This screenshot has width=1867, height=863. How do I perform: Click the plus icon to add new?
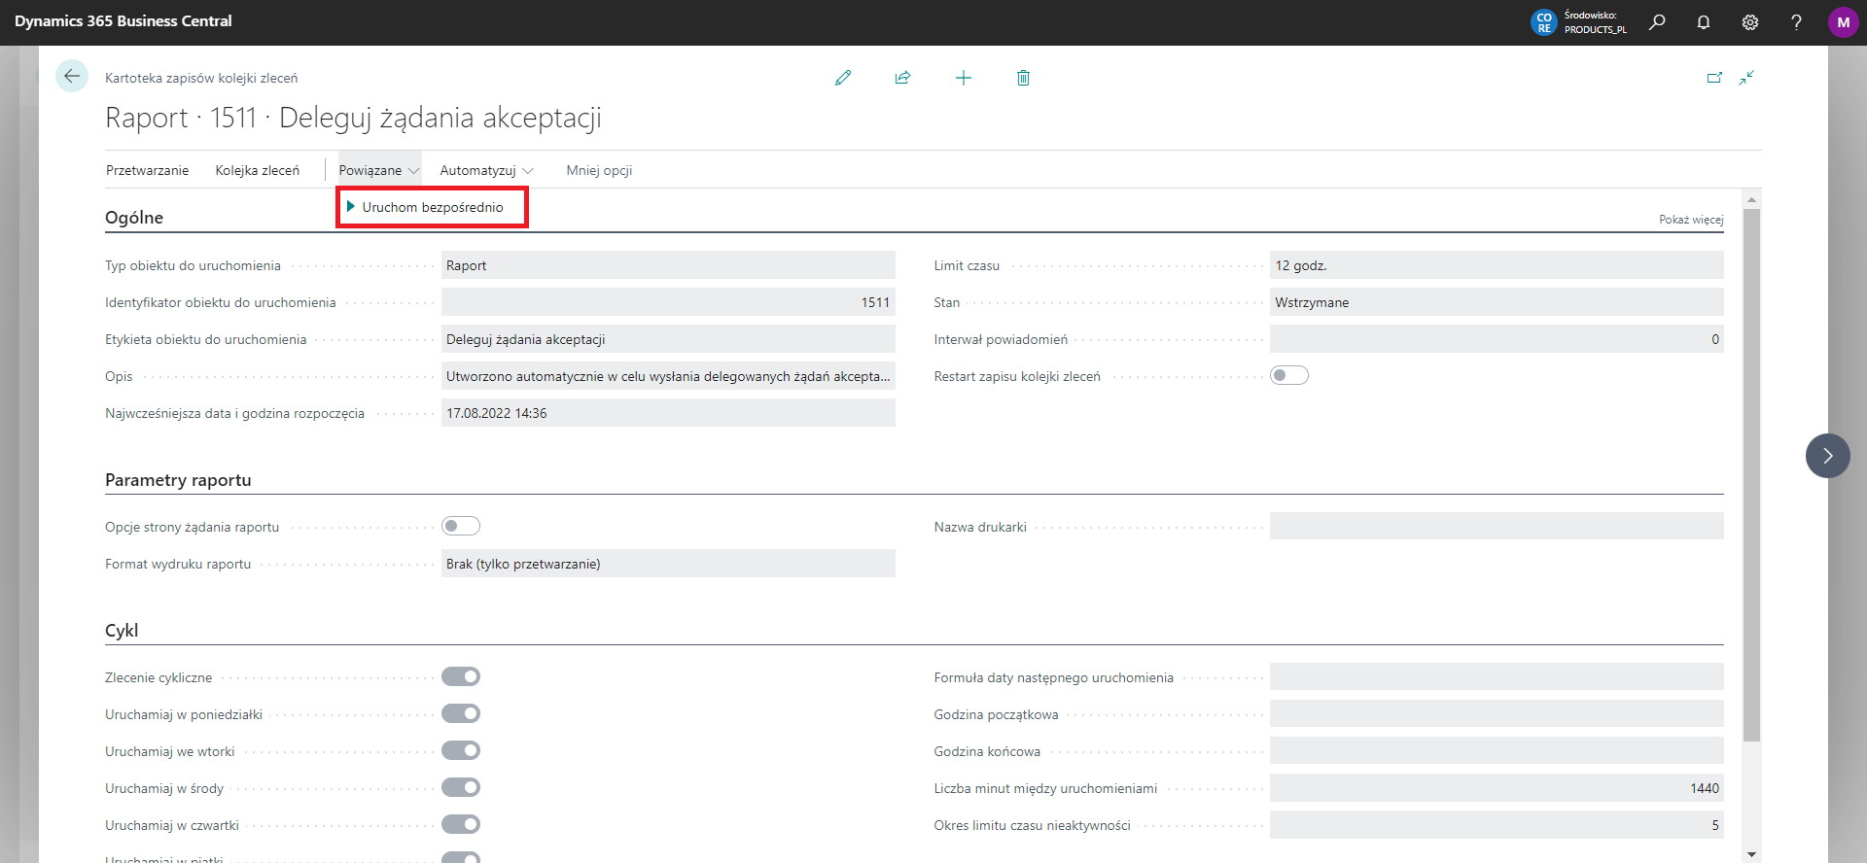963,78
